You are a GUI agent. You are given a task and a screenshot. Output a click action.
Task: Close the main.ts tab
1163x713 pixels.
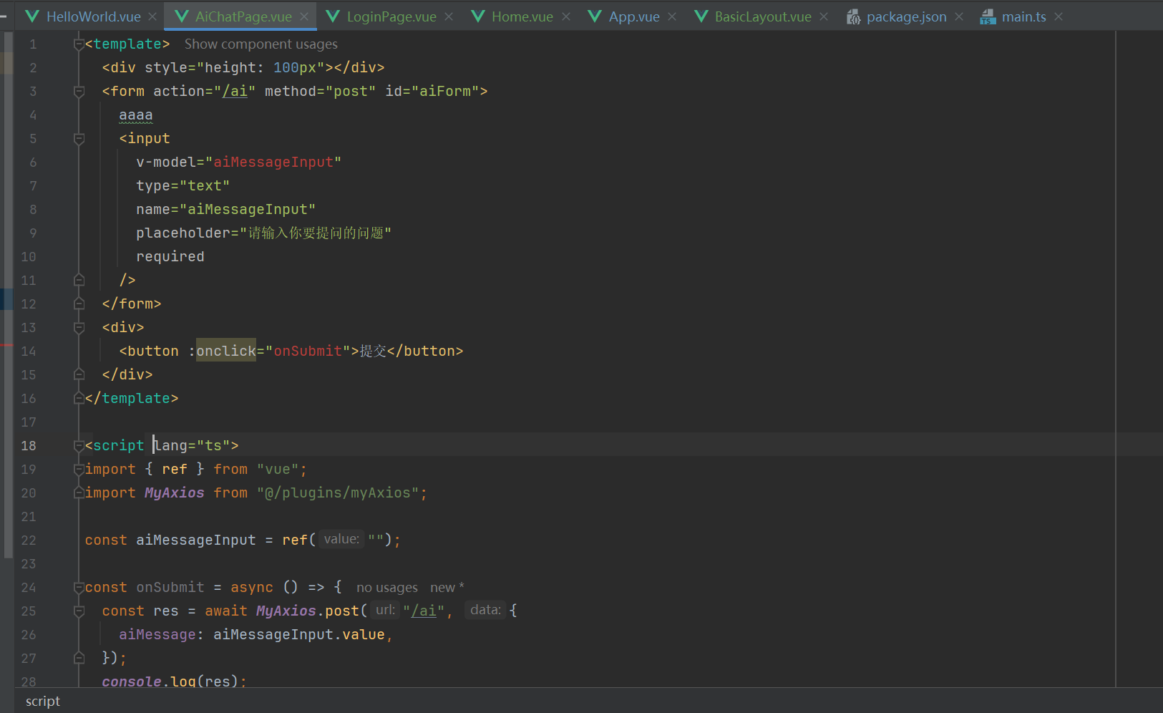point(1059,16)
